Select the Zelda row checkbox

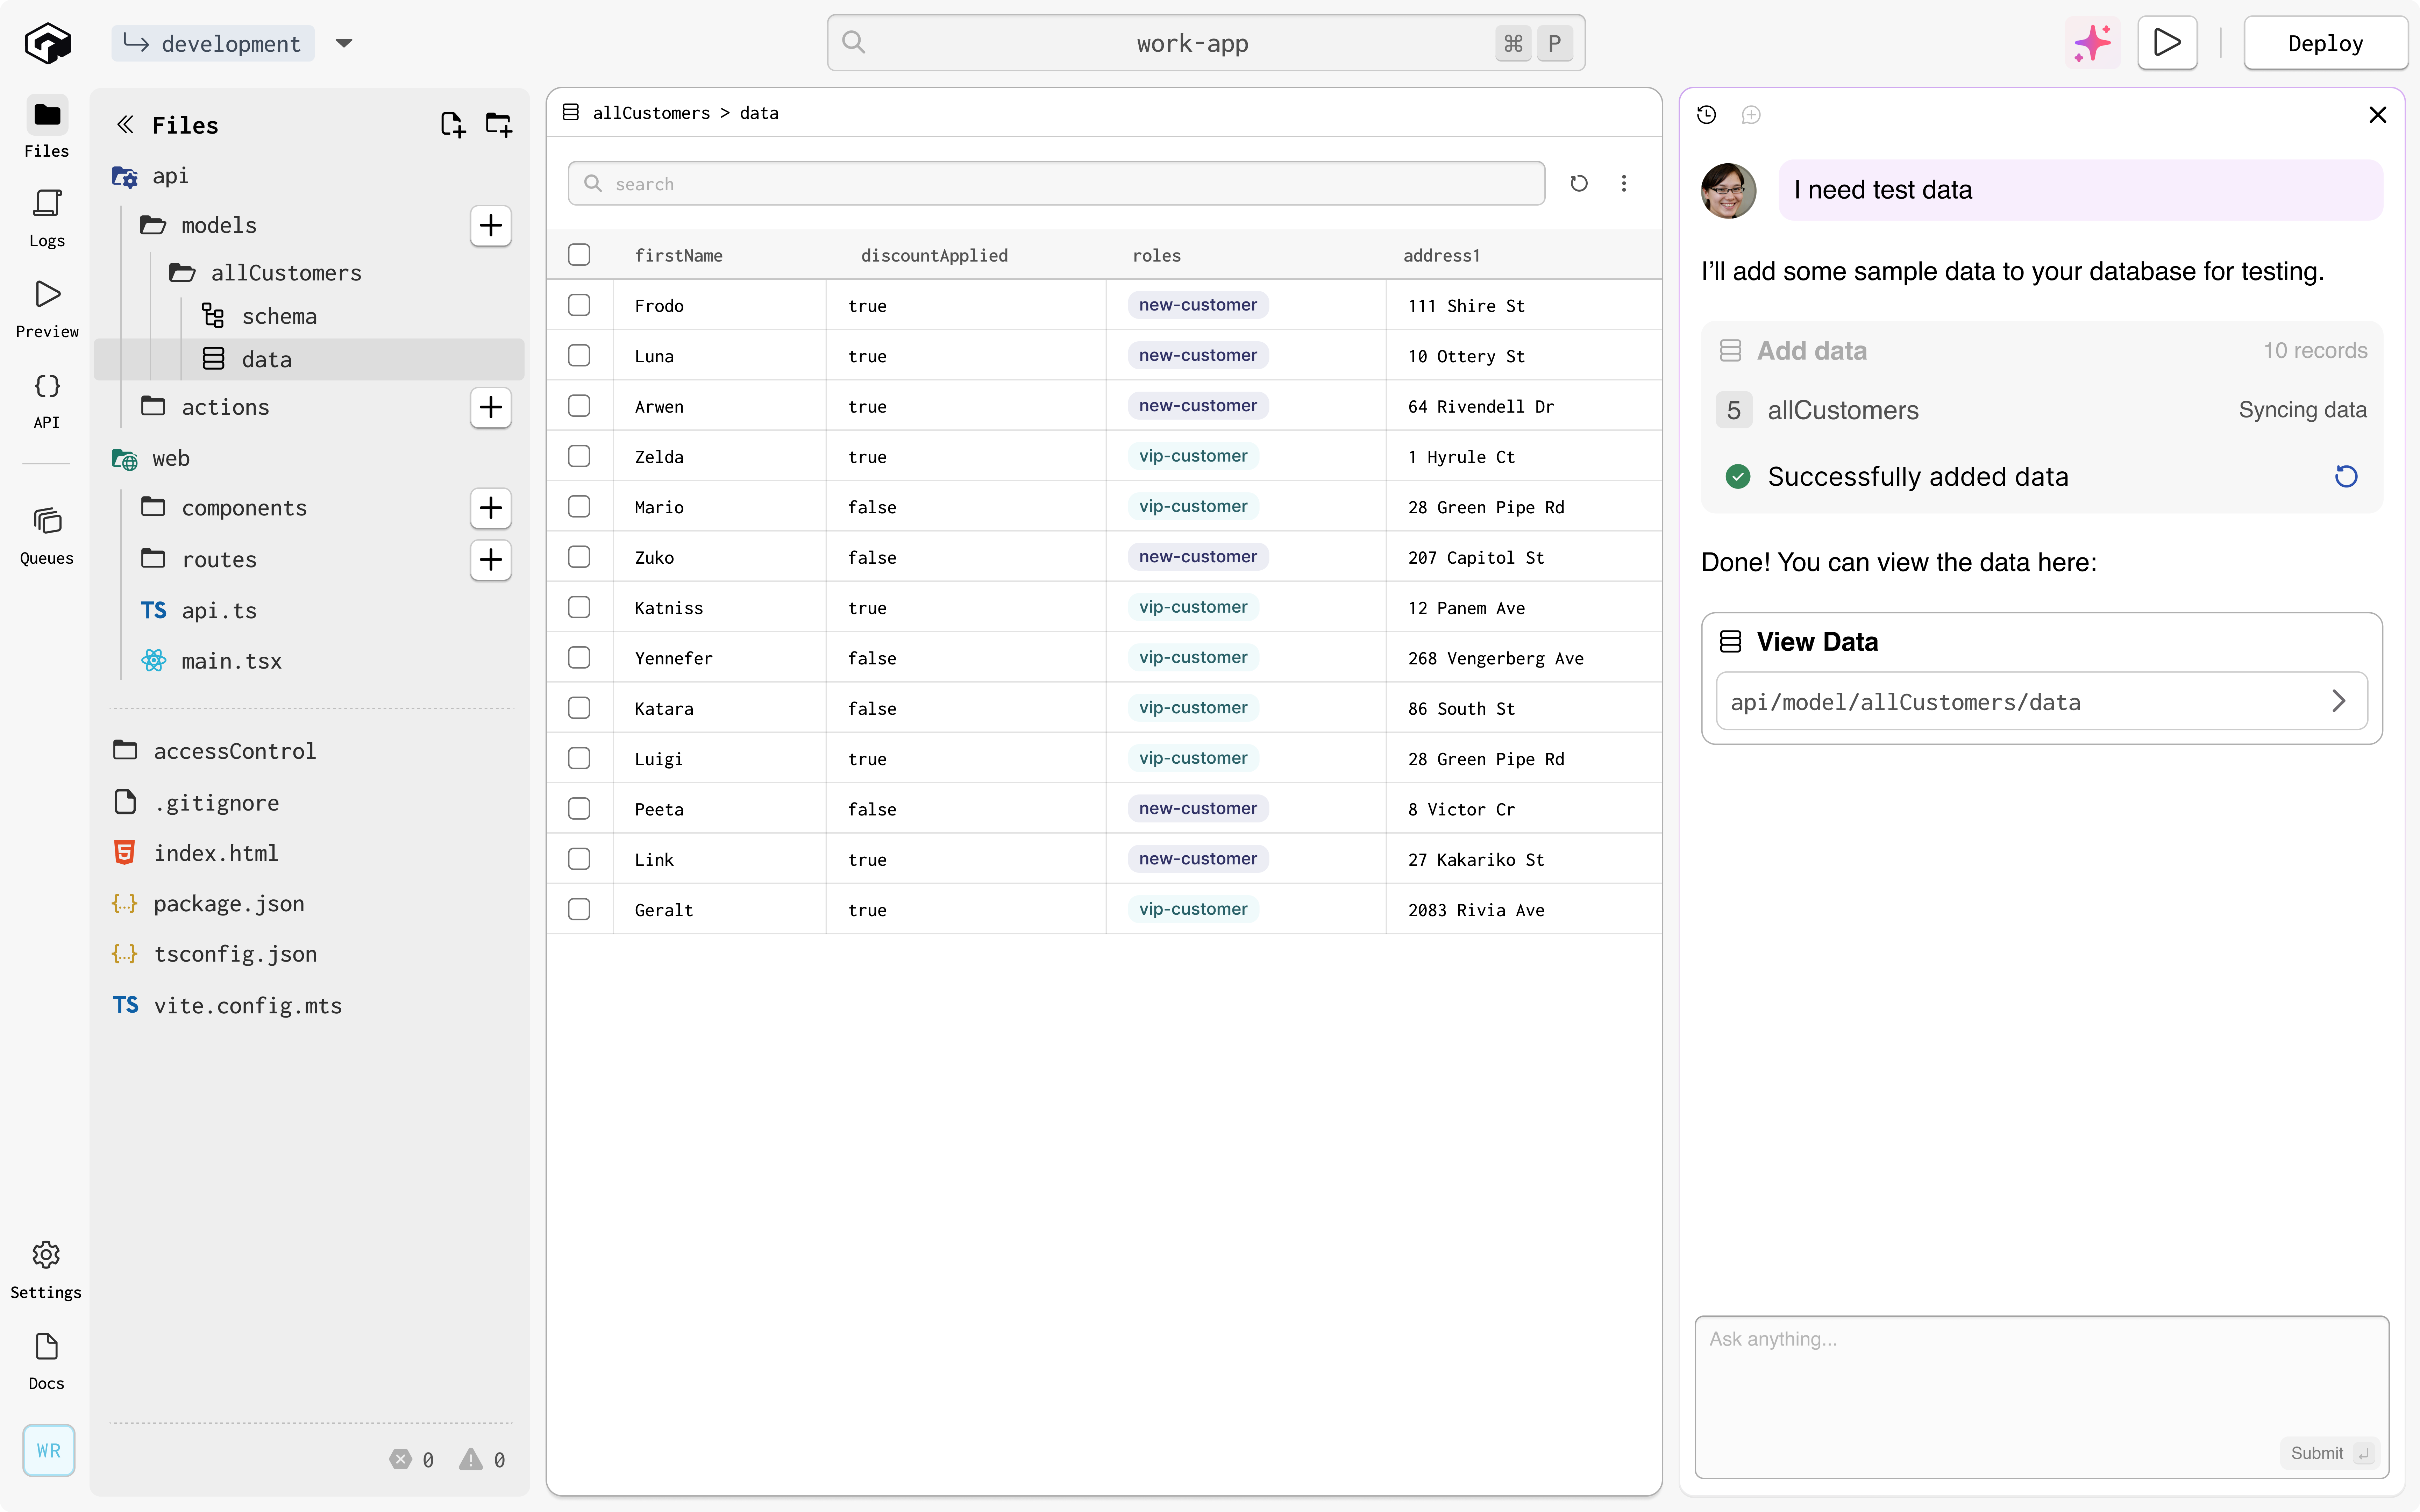coord(579,456)
